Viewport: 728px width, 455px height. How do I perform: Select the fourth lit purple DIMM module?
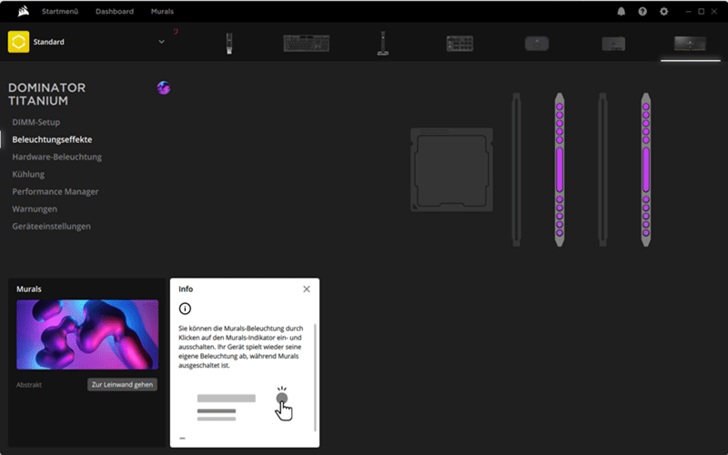click(x=646, y=169)
